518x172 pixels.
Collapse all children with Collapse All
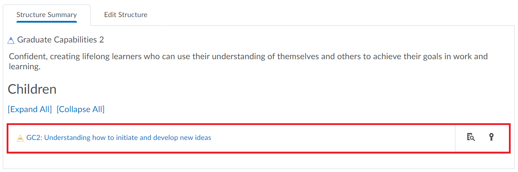[x=80, y=109]
